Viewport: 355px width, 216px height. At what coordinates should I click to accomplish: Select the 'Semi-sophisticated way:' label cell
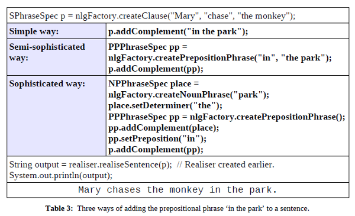(x=56, y=57)
